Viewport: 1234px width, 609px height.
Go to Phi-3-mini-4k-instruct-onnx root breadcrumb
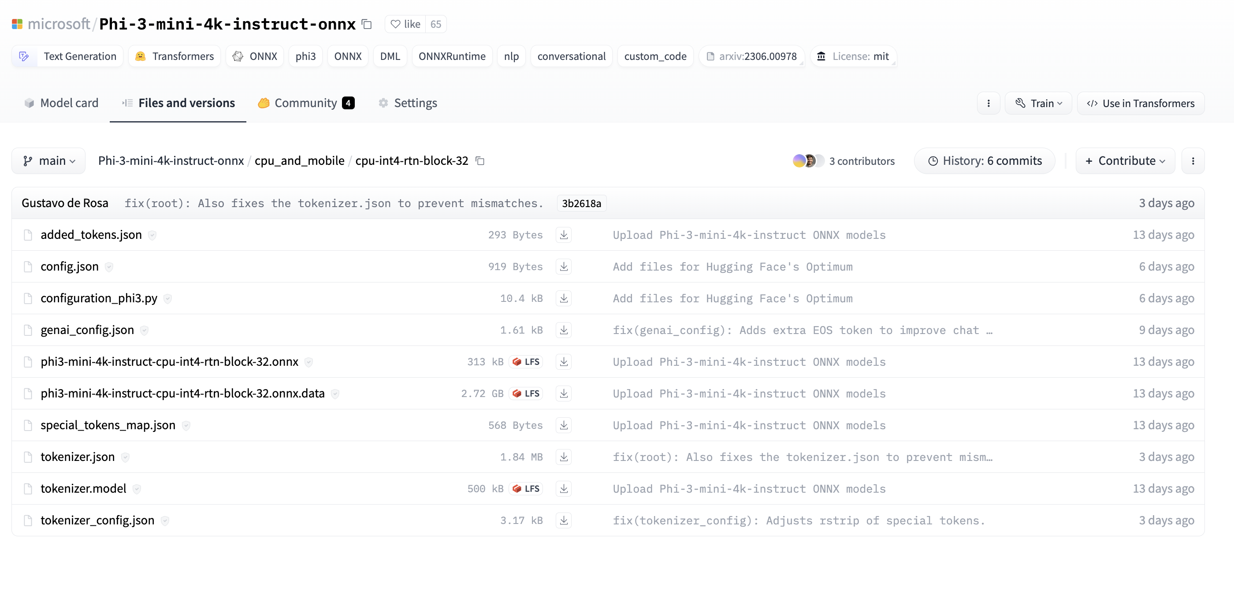click(x=171, y=161)
